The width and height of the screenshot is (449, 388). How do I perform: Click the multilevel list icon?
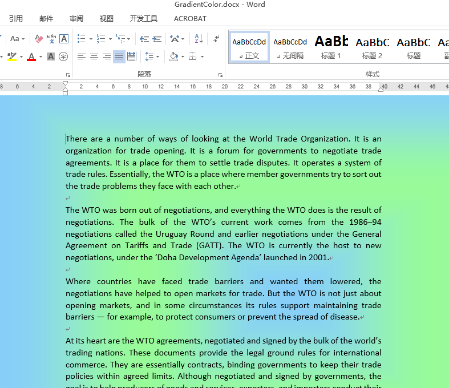point(120,39)
